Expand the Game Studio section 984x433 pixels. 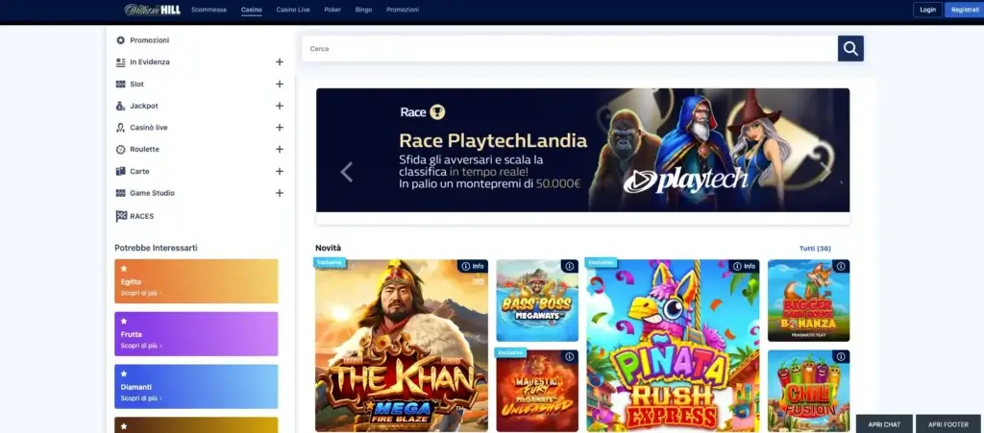coord(280,193)
